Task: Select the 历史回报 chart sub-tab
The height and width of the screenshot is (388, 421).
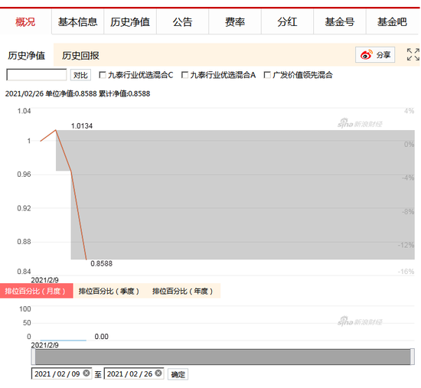Action: [x=80, y=56]
